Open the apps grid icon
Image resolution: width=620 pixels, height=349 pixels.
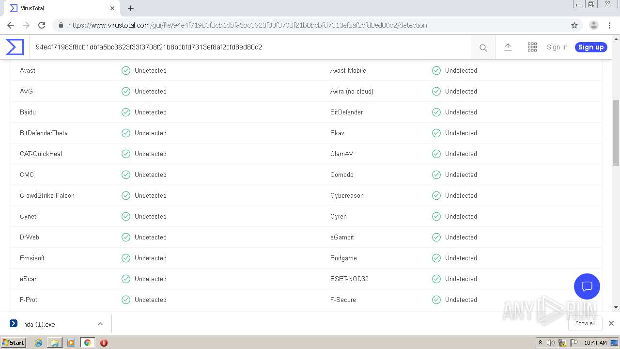[532, 47]
